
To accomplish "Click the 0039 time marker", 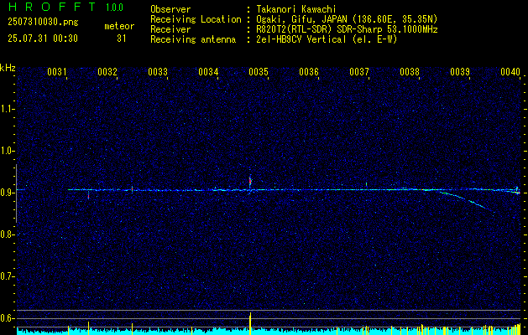I will click(460, 71).
